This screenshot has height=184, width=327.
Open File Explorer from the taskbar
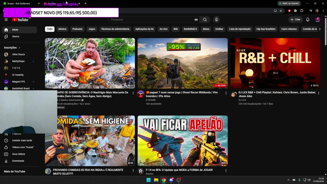point(156,180)
